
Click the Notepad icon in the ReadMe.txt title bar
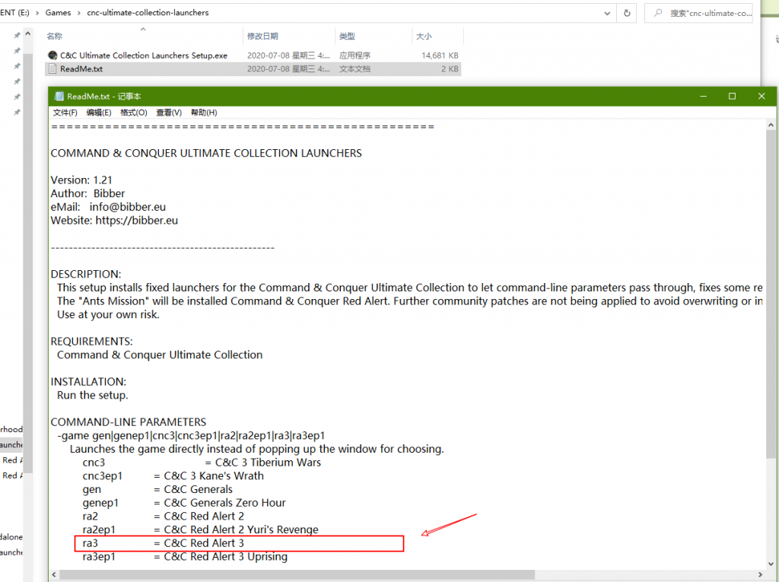click(59, 96)
